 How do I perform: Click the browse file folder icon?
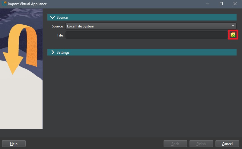[x=233, y=35]
